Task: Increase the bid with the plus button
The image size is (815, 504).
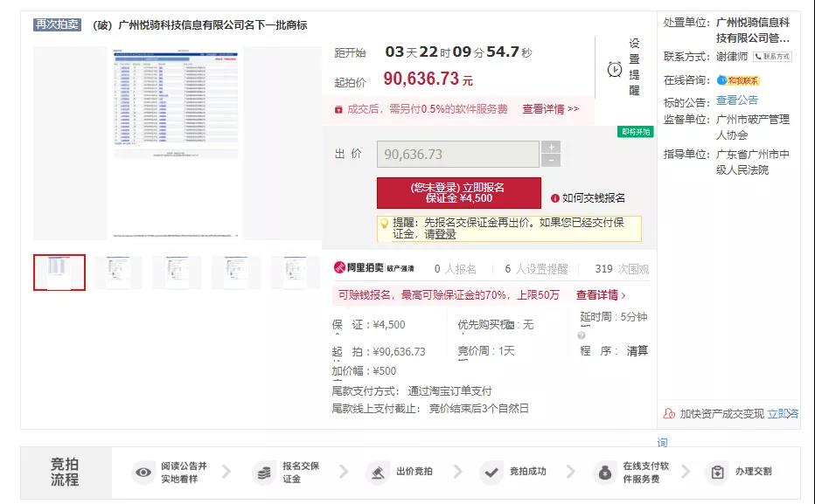Action: (551, 147)
